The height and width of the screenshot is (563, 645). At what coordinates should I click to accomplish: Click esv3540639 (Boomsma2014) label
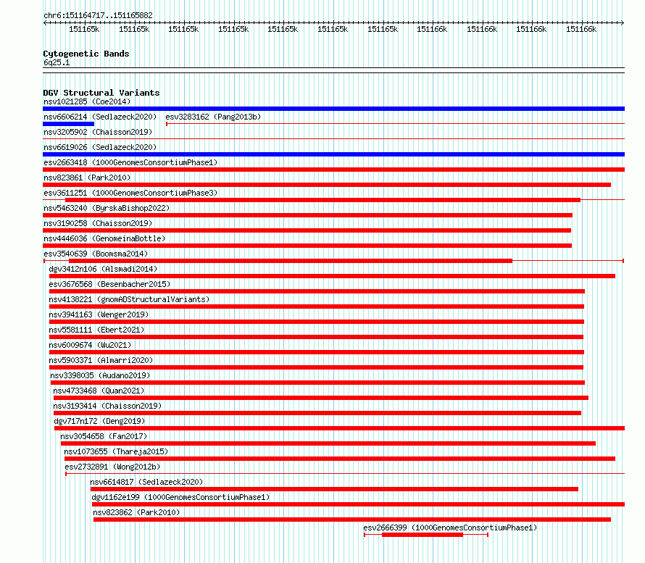[x=96, y=254]
